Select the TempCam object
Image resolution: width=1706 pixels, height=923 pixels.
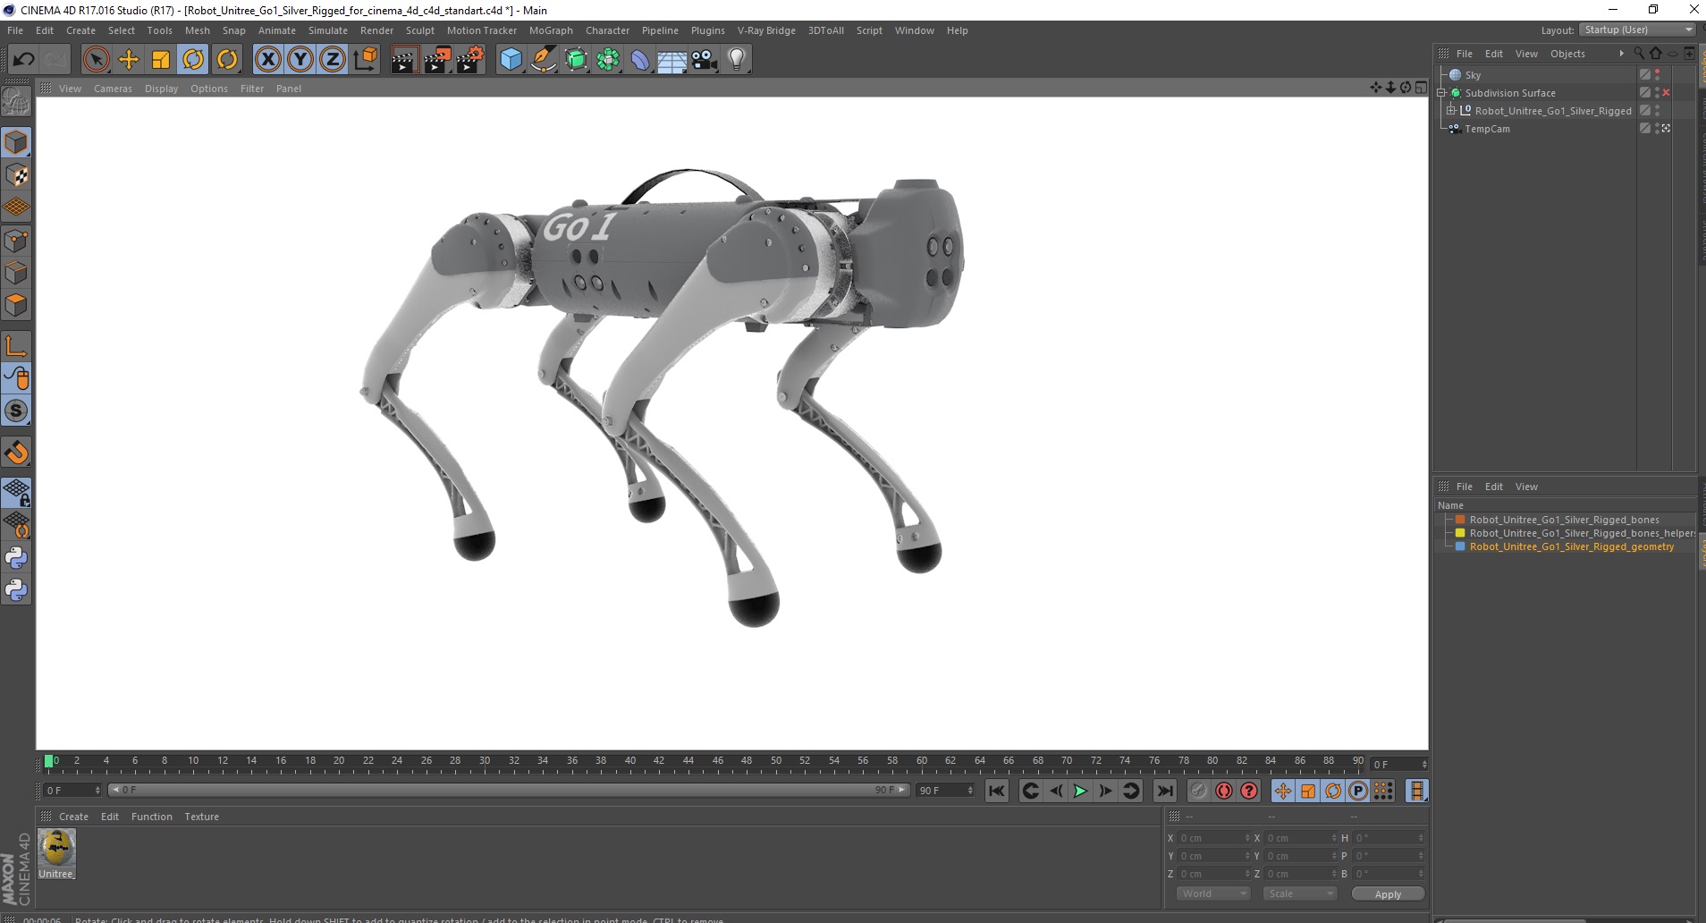click(1487, 129)
